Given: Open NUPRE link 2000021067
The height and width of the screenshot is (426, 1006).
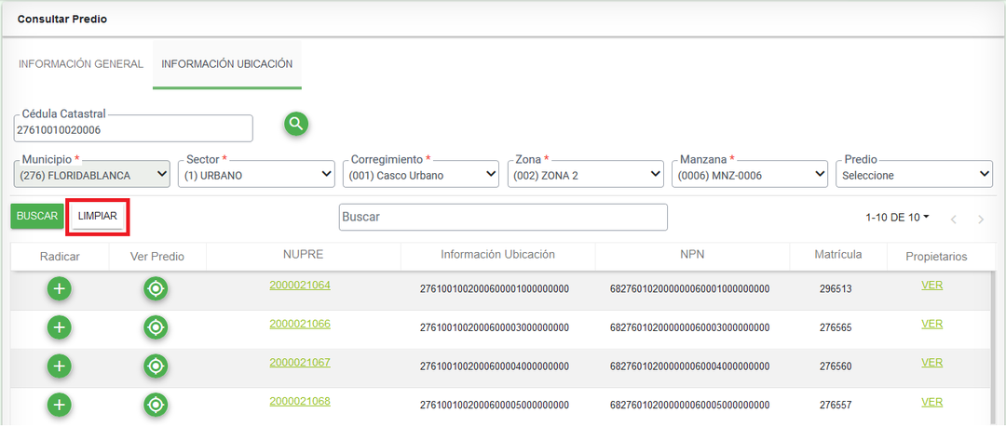Looking at the screenshot, I should coord(300,362).
